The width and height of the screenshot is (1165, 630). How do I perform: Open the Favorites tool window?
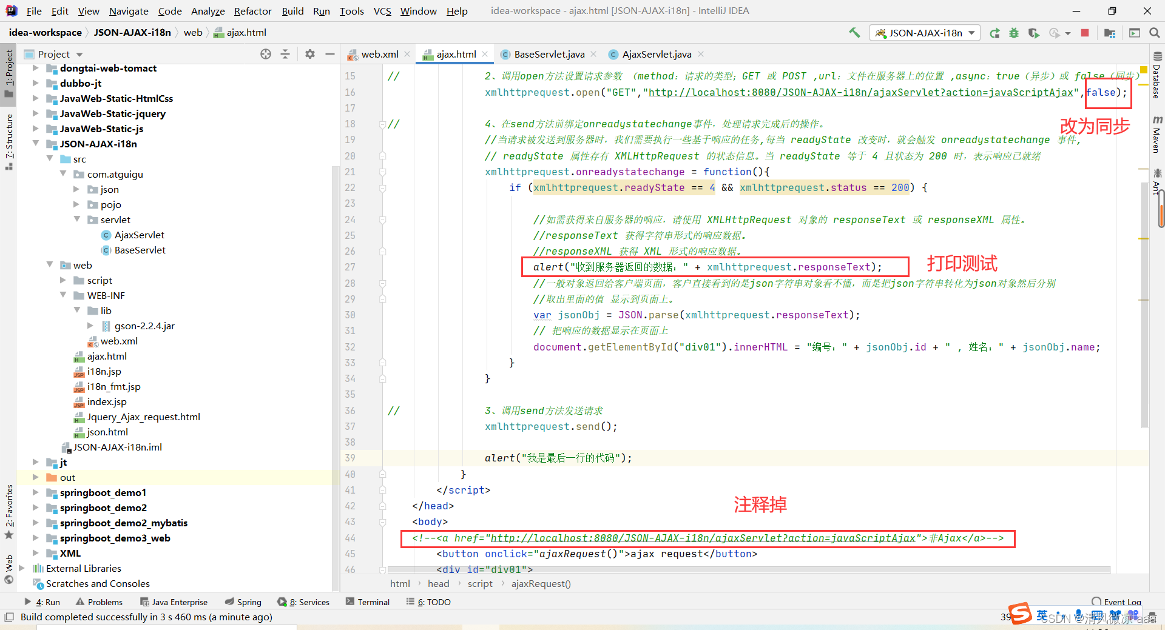[x=8, y=512]
